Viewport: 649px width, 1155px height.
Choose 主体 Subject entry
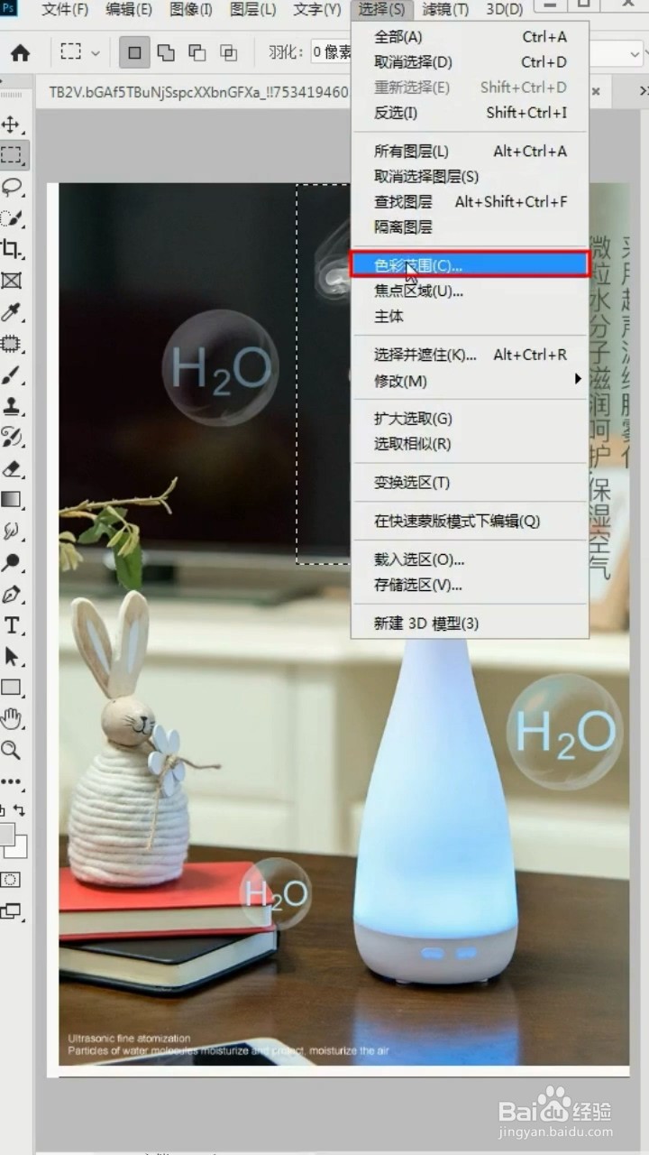tap(470, 317)
